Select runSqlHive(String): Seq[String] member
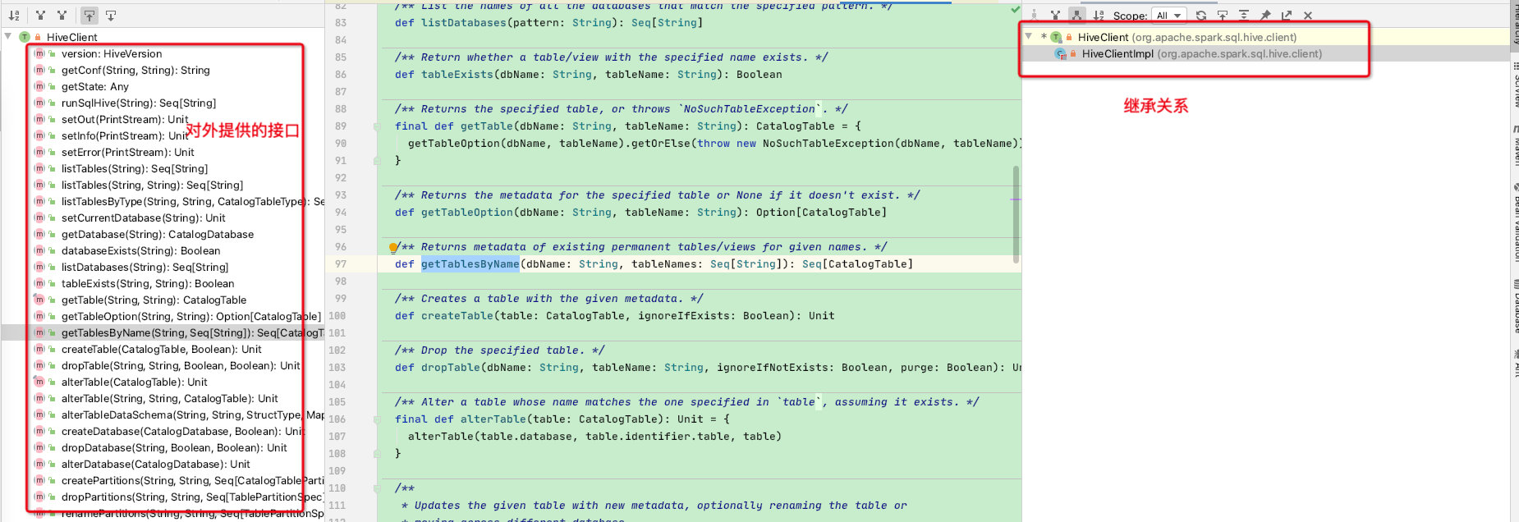 point(139,103)
